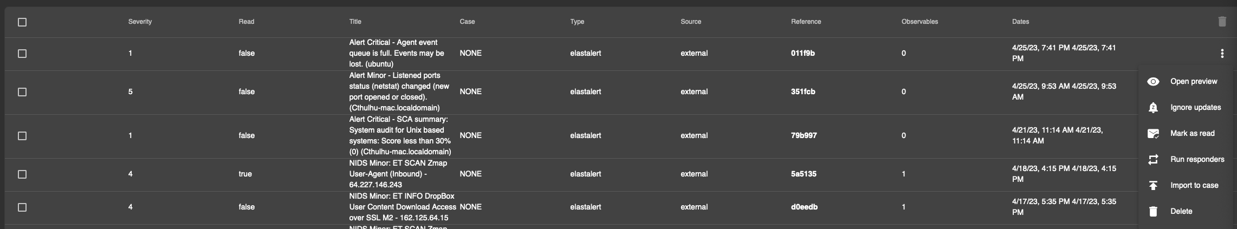1237x229 pixels.
Task: Click the trash icon in the table header
Action: coord(1222,22)
